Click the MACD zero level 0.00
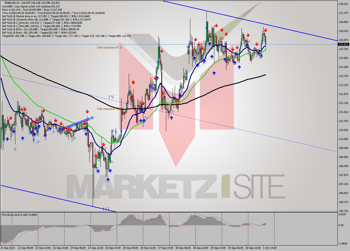The height and width of the screenshot is (251, 350). click(342, 225)
